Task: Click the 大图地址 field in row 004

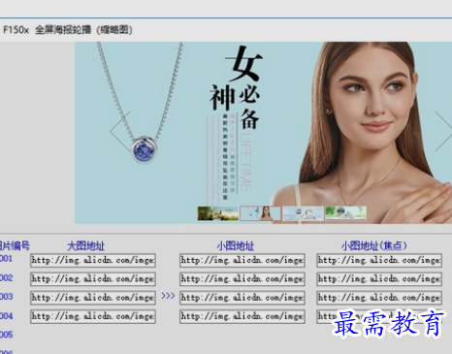Action: (93, 316)
